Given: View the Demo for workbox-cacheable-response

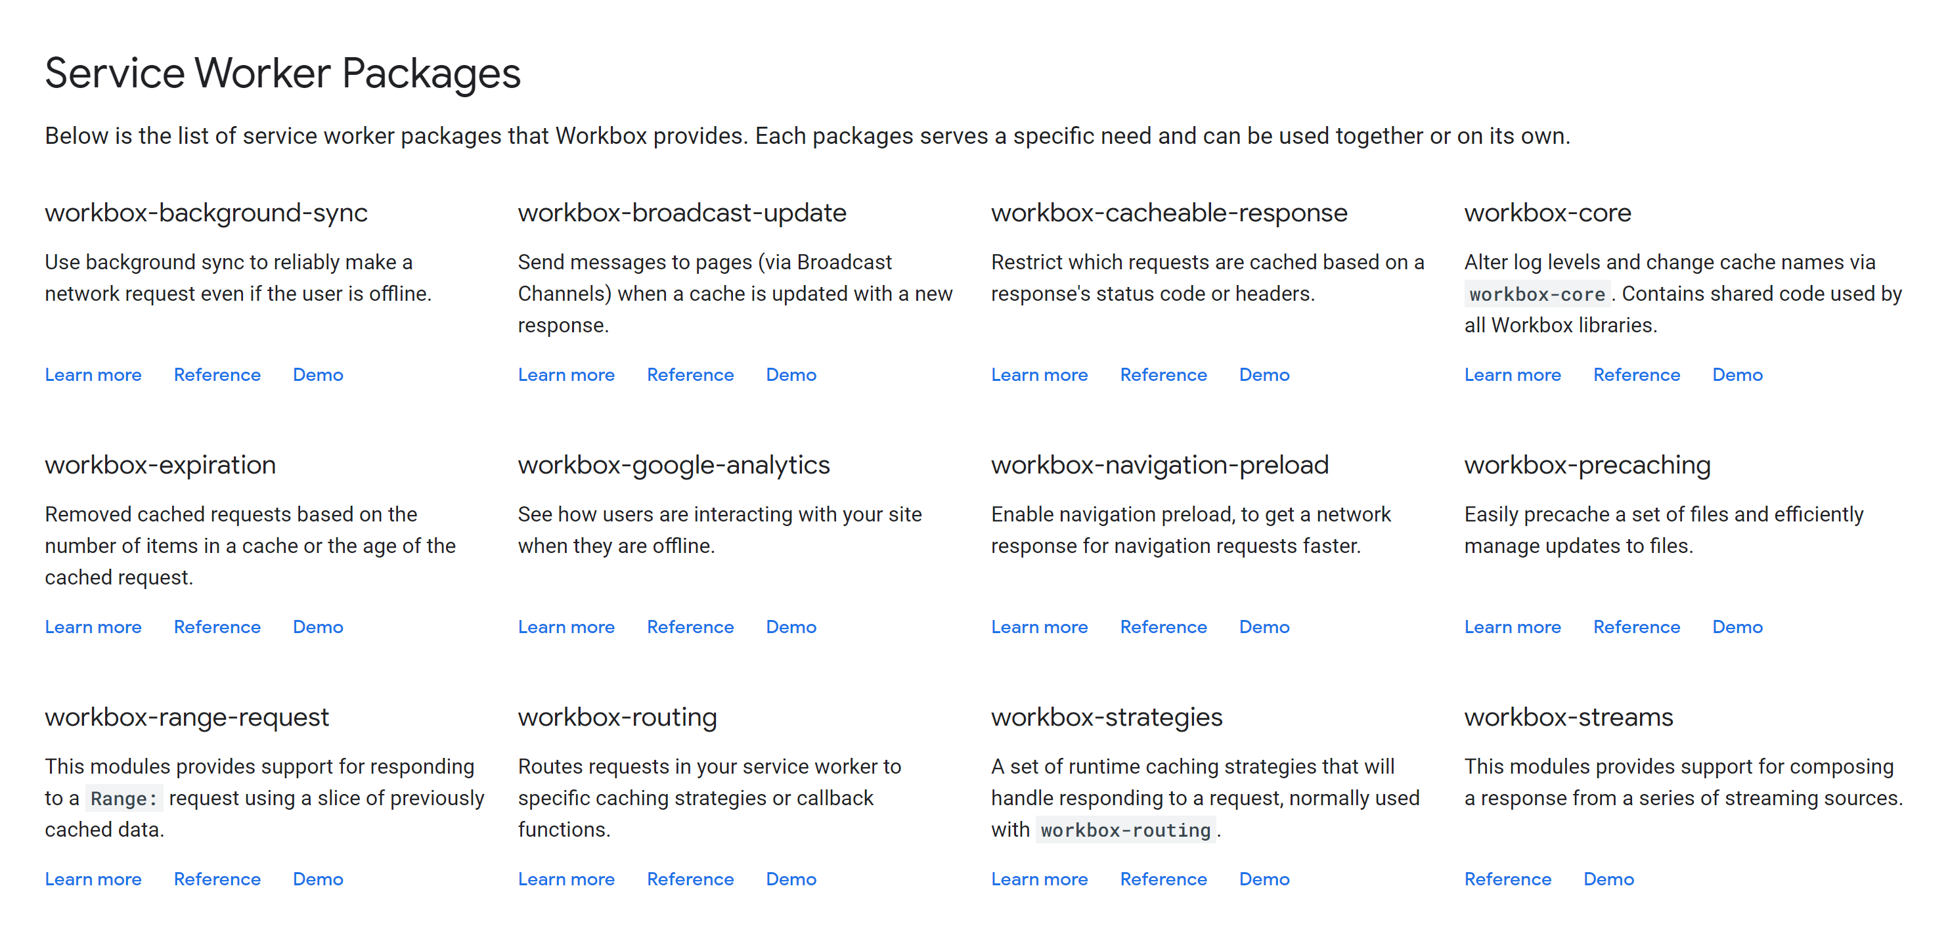Looking at the screenshot, I should tap(1264, 374).
